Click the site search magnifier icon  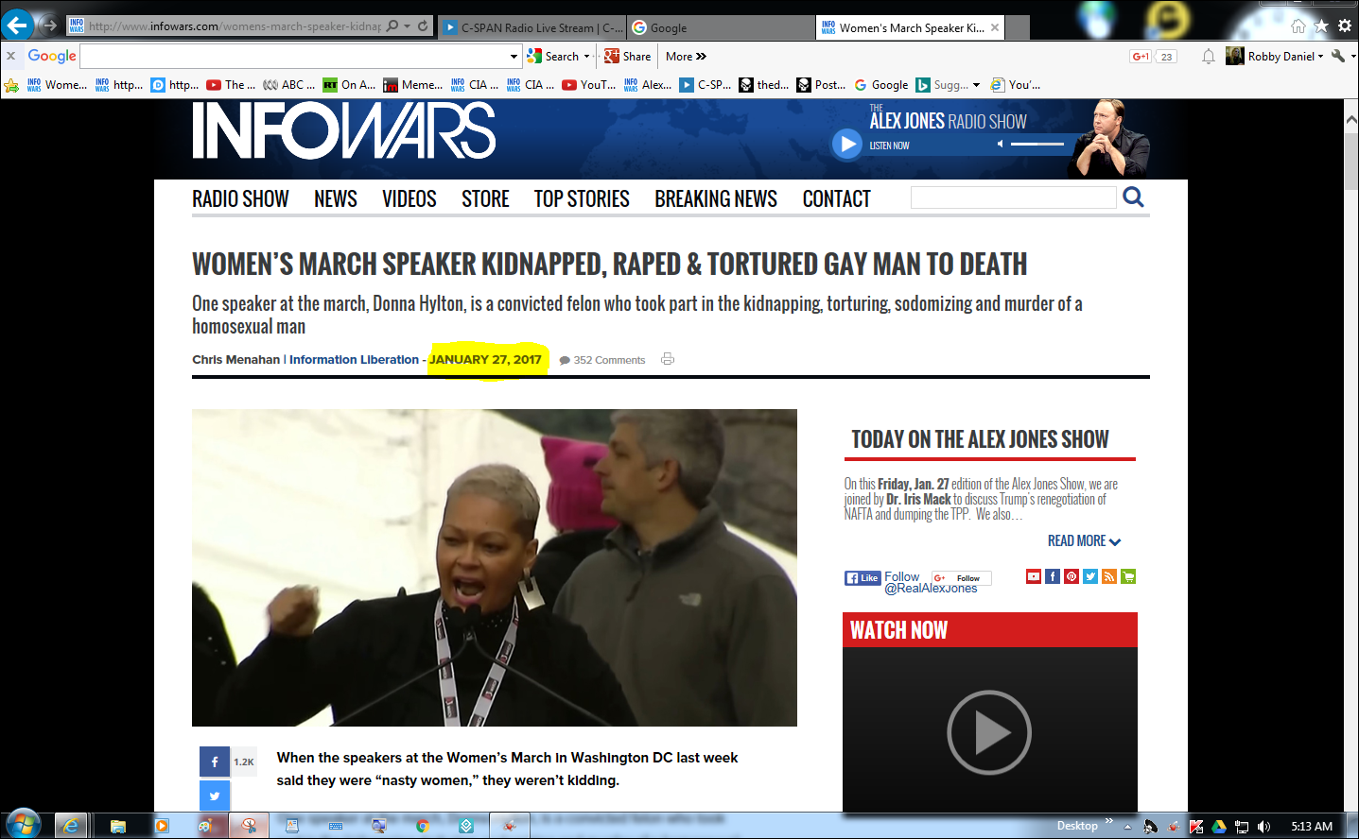coord(1133,197)
